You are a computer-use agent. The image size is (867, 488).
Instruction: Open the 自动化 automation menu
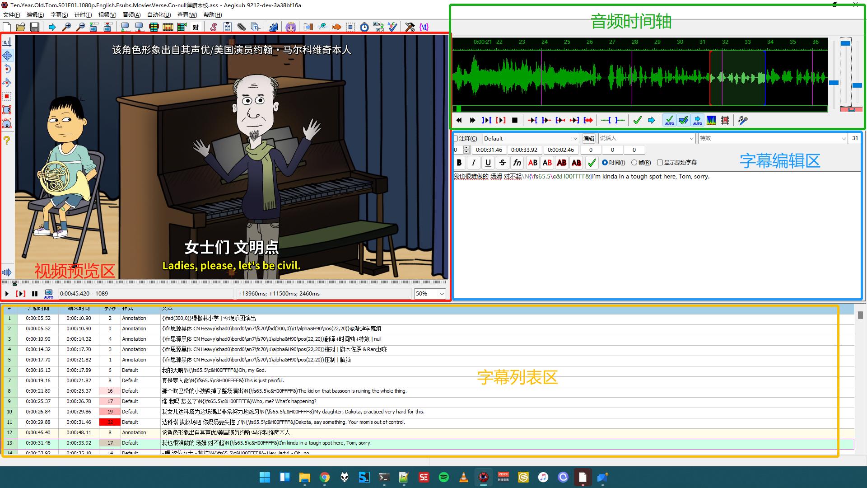[x=158, y=15]
